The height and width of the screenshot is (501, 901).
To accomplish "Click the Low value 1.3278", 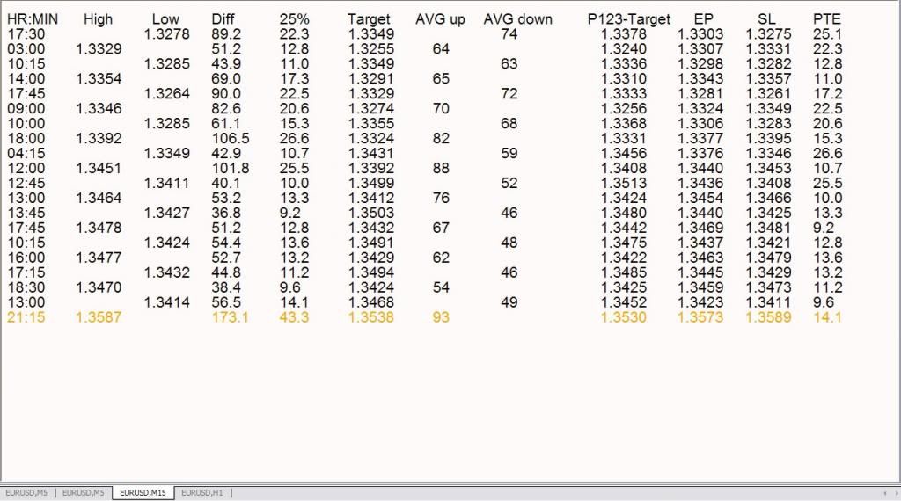I will tap(166, 34).
